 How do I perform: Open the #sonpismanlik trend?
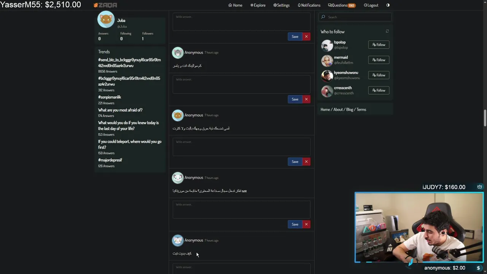tap(110, 97)
